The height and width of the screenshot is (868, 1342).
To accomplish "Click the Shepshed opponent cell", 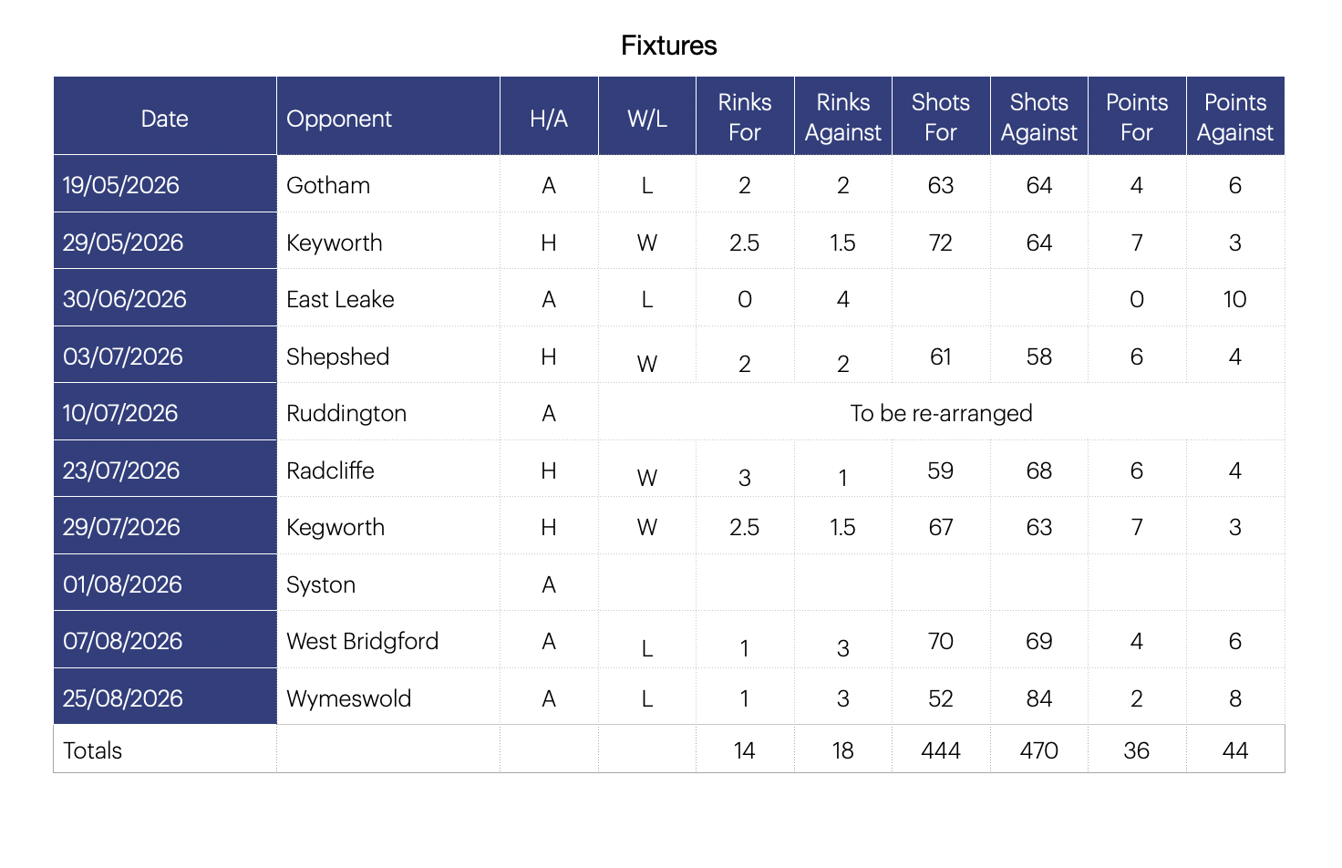I will pyautogui.click(x=388, y=356).
